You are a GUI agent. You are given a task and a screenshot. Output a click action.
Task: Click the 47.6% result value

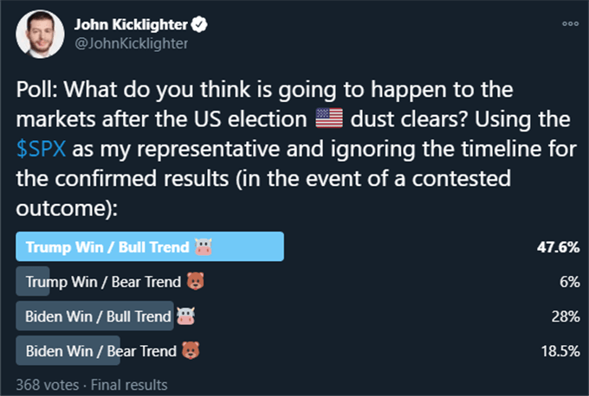558,247
